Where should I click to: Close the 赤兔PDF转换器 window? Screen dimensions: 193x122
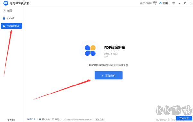click(x=191, y=3)
